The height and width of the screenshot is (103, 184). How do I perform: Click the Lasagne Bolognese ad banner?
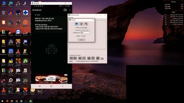point(51,79)
